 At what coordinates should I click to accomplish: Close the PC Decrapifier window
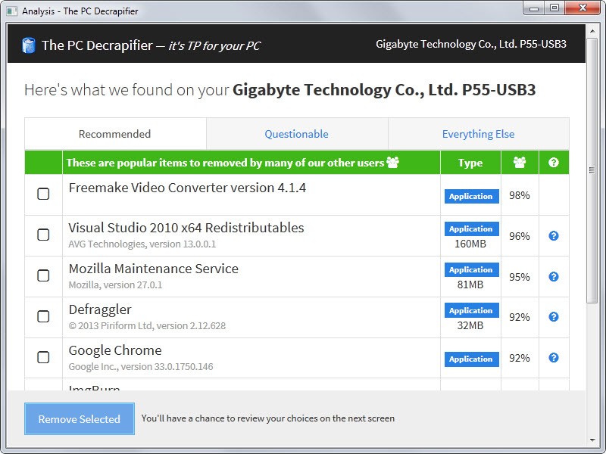(x=583, y=8)
